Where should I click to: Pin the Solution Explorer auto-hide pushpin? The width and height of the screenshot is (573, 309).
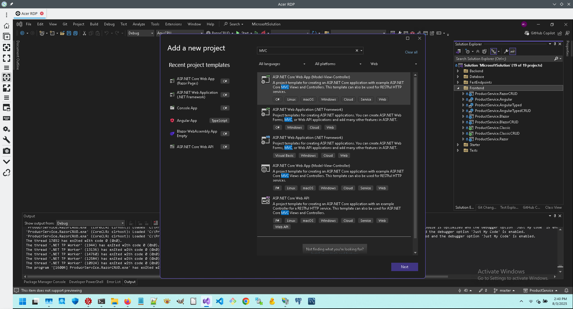coord(555,44)
